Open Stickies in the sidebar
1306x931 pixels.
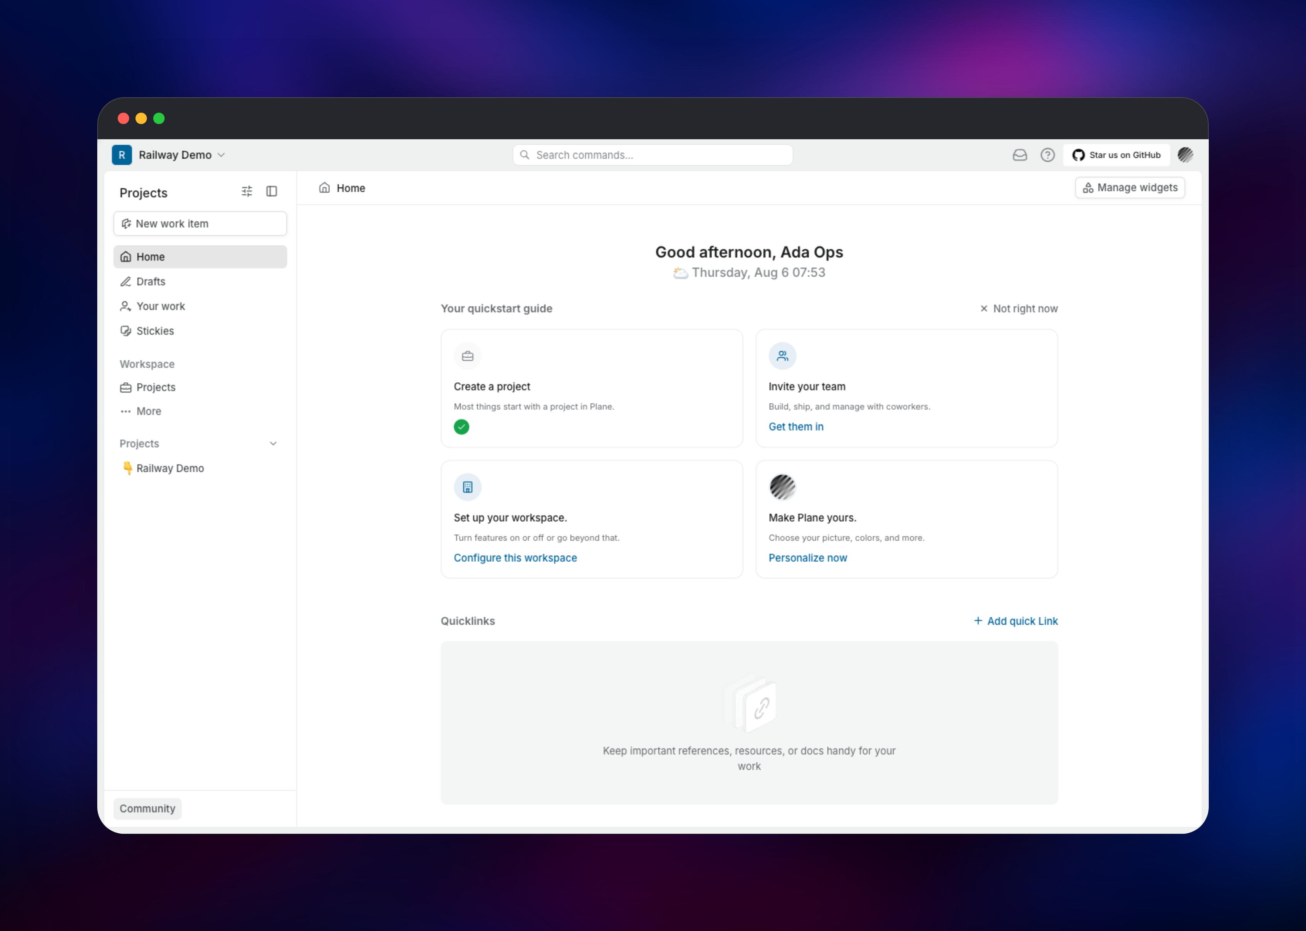pos(200,331)
